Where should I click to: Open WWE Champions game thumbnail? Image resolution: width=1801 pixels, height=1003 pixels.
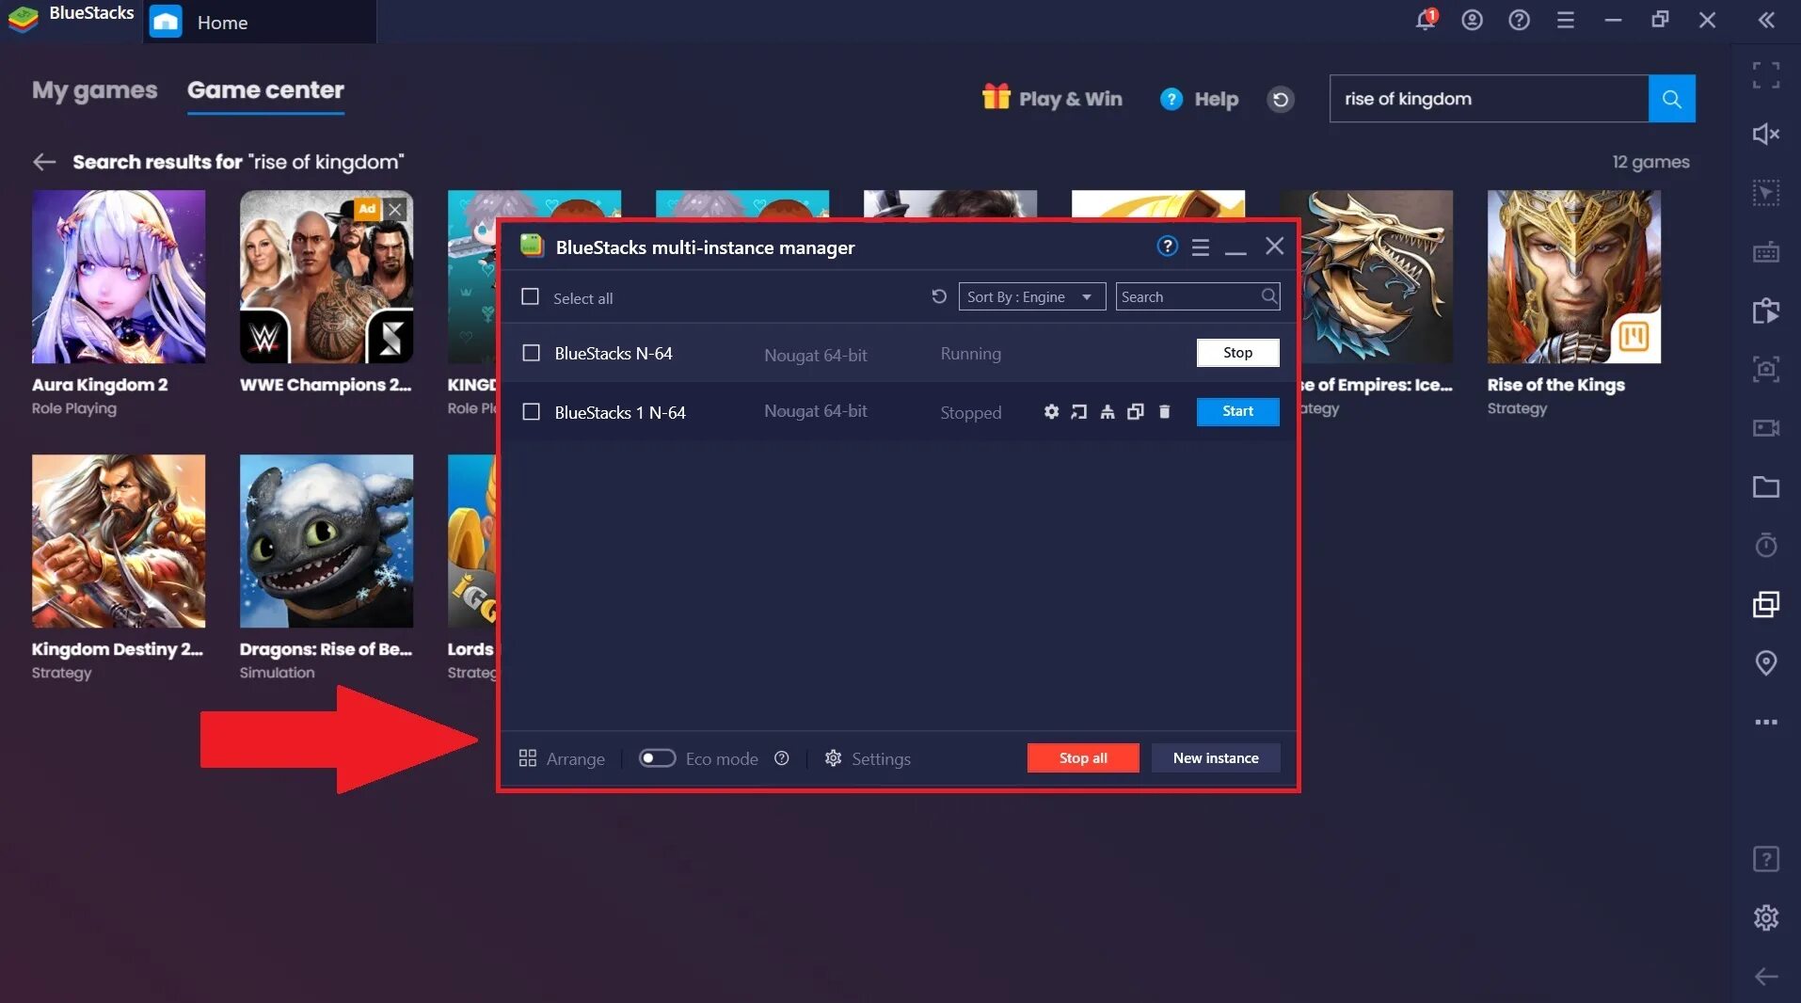click(327, 277)
